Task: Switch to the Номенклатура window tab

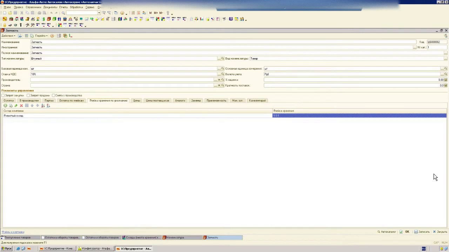Action: pos(182,238)
